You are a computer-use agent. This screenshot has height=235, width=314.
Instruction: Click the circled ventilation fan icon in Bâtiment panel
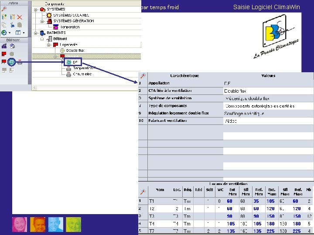tap(12, 62)
